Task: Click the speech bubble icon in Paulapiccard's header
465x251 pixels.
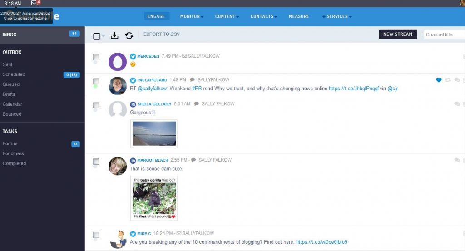Action: coord(192,79)
